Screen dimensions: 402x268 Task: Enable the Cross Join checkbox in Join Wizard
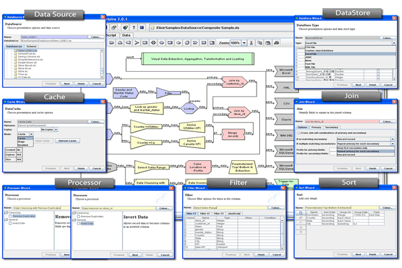point(299,133)
